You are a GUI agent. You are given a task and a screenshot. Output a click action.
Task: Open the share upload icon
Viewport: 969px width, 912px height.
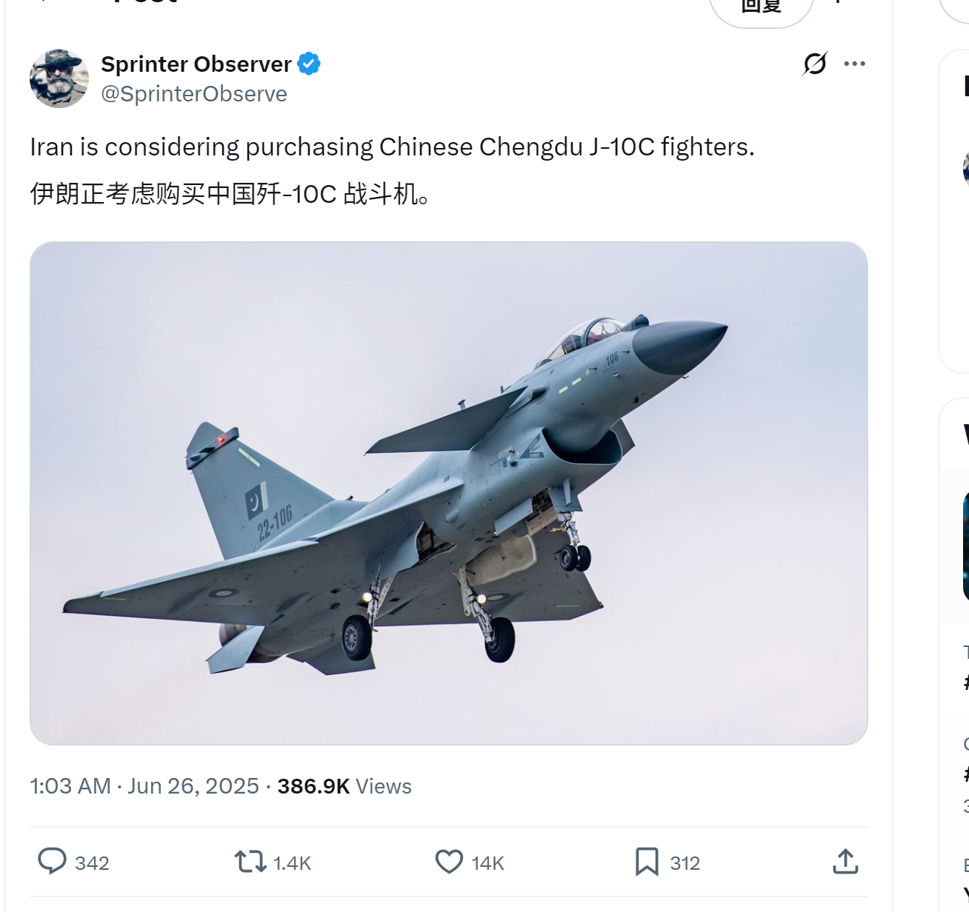click(845, 862)
